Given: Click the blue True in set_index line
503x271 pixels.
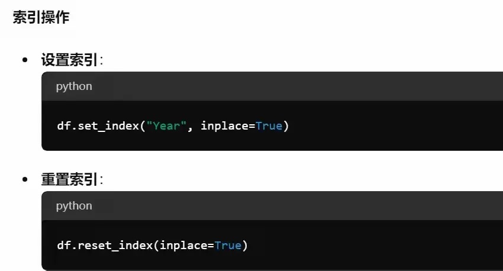Looking at the screenshot, I should [269, 126].
